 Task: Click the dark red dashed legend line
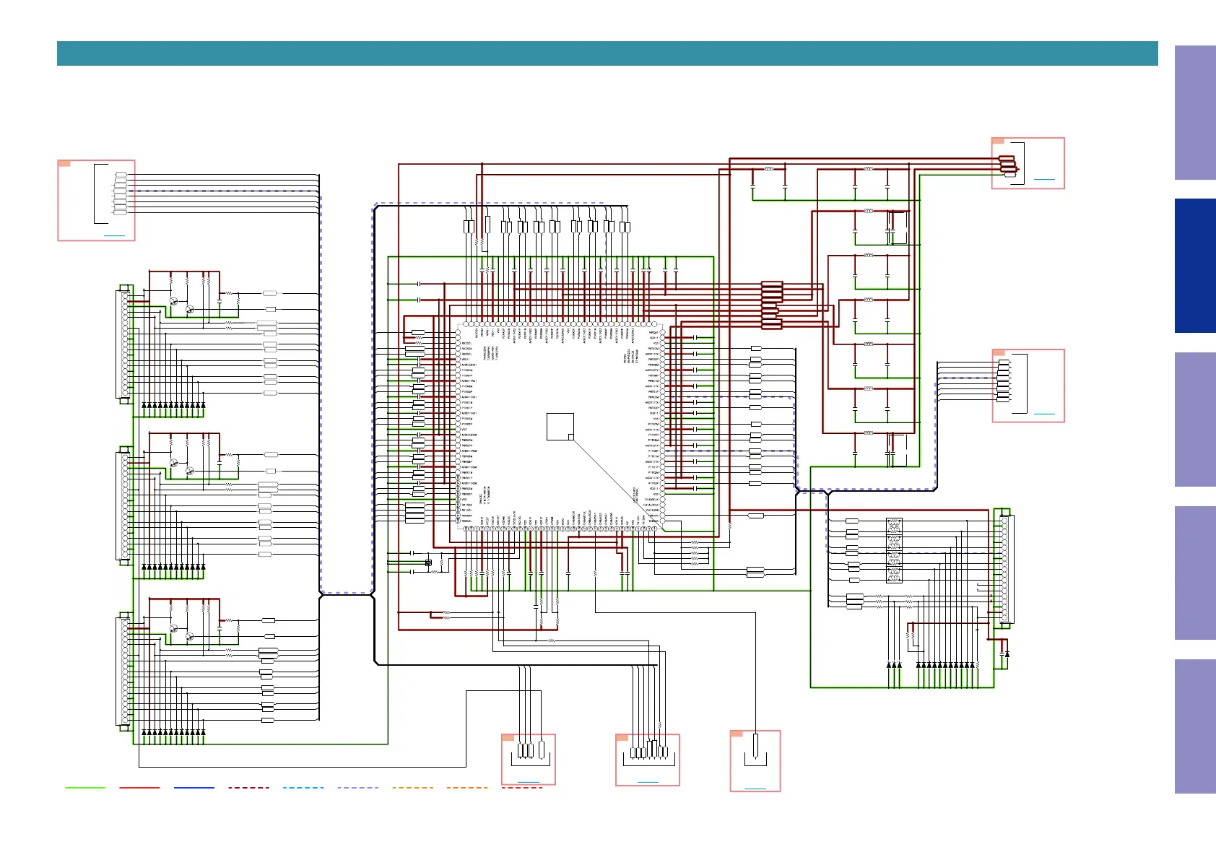tap(249, 788)
